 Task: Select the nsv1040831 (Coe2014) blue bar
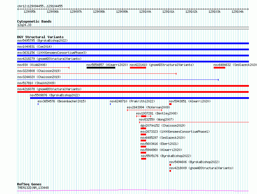[133, 49]
